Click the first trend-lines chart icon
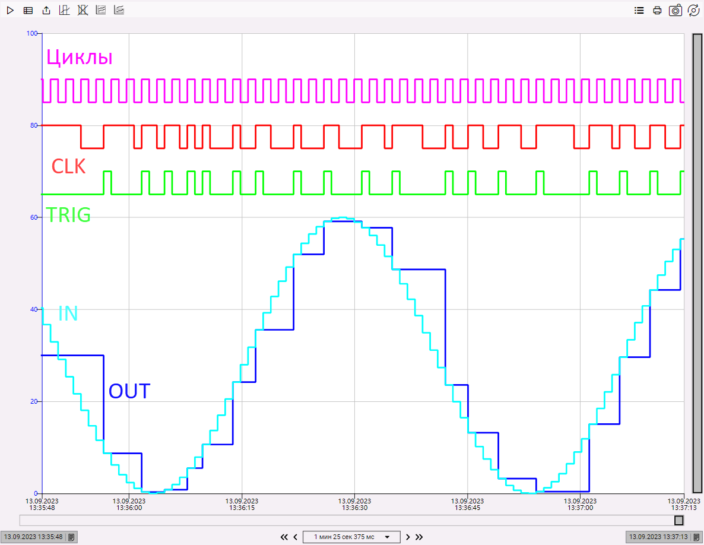 click(101, 10)
